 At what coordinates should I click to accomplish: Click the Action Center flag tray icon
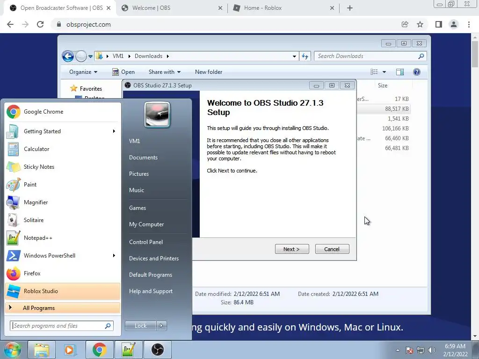tap(409, 350)
